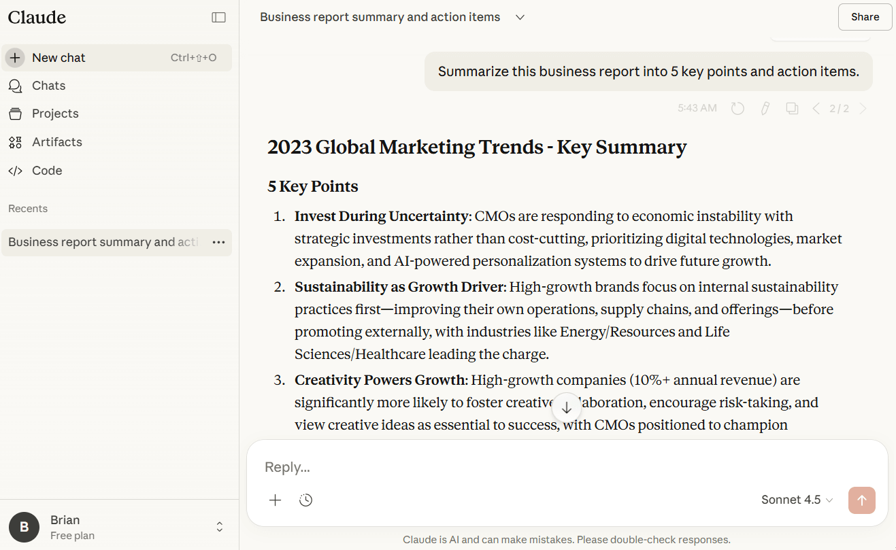Go to next response version
This screenshot has width=896, height=550.
[863, 109]
